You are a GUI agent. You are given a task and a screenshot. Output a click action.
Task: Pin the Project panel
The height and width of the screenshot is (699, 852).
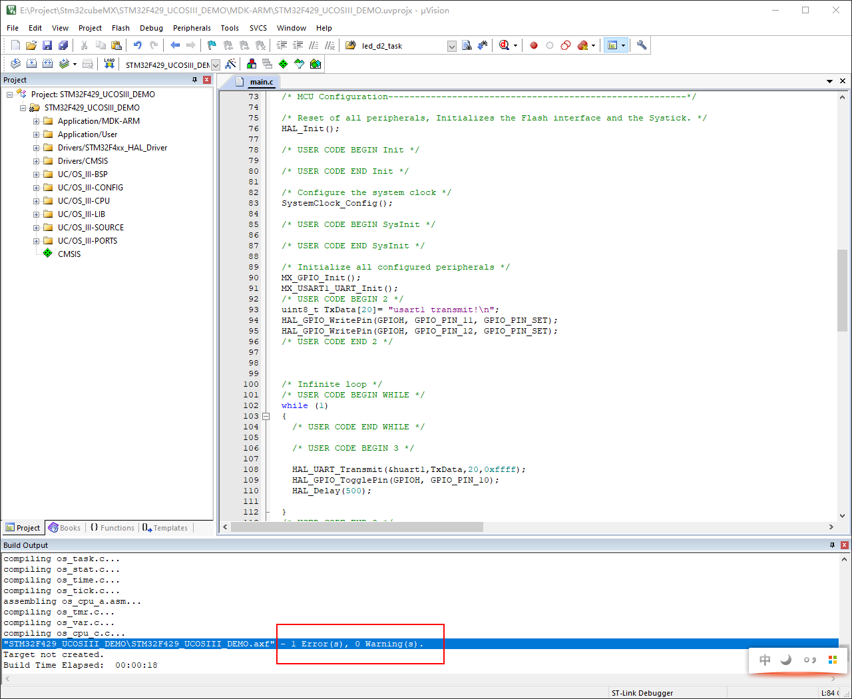(x=195, y=80)
